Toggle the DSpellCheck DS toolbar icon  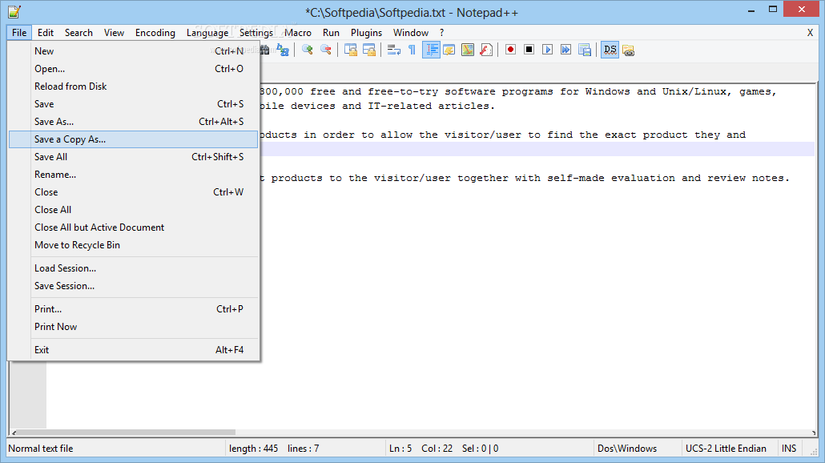pyautogui.click(x=610, y=50)
